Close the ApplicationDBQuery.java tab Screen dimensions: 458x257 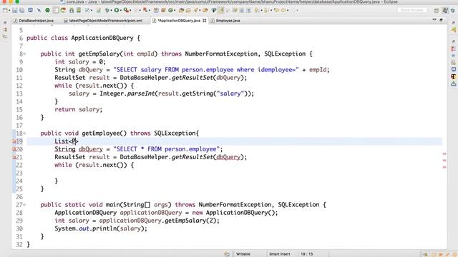pyautogui.click(x=205, y=21)
